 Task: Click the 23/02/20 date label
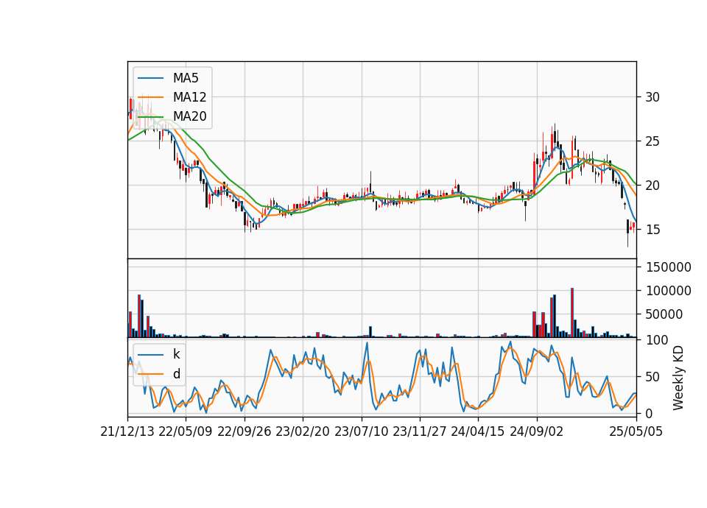tap(303, 431)
